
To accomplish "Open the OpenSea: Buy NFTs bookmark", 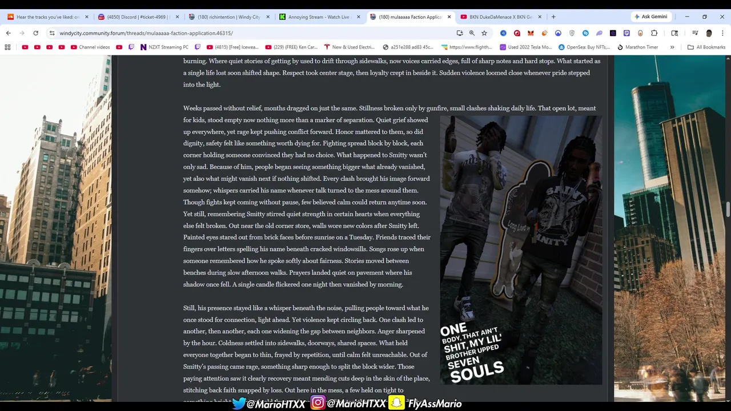I will [x=584, y=47].
